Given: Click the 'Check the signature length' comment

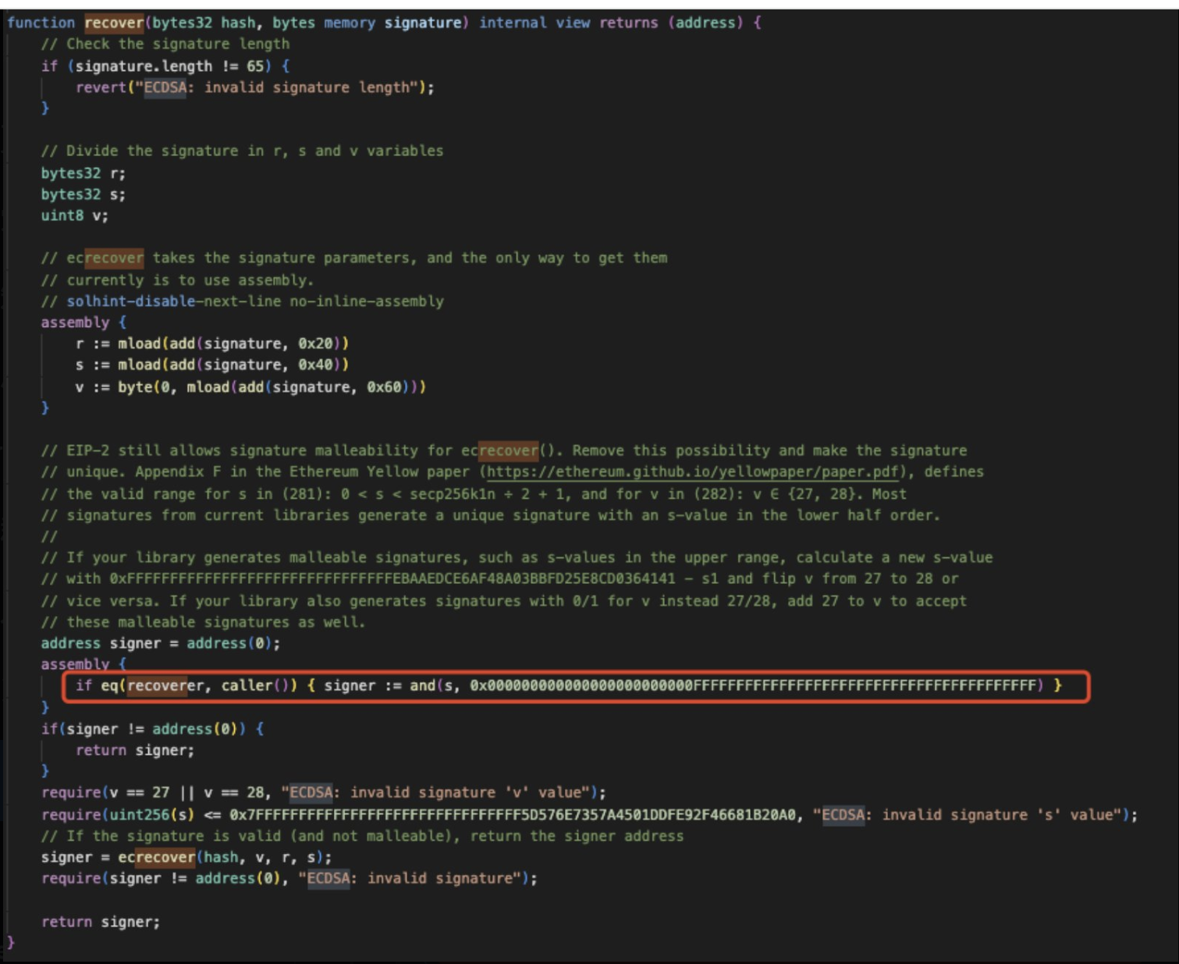Looking at the screenshot, I should coord(165,44).
